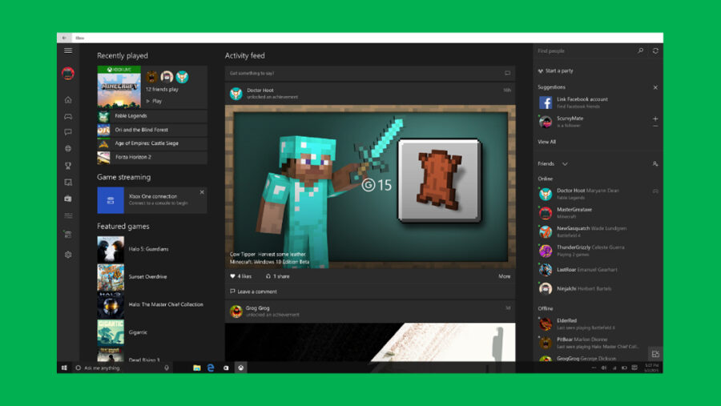Open Messages chat icon in sidebar
721x406 pixels.
point(68,132)
